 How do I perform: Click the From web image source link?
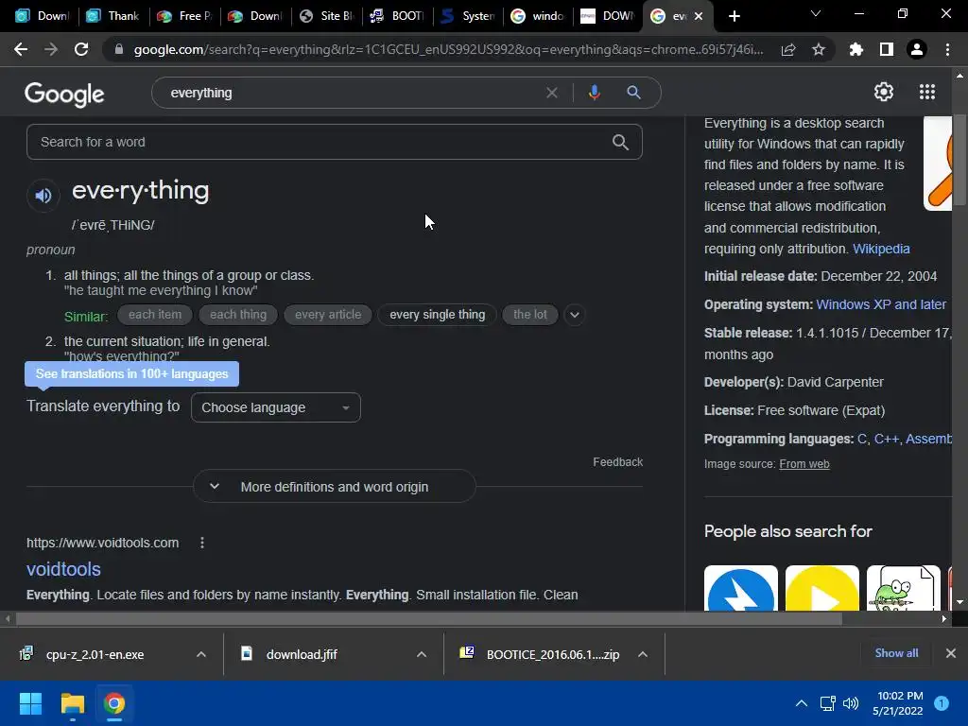pos(804,463)
